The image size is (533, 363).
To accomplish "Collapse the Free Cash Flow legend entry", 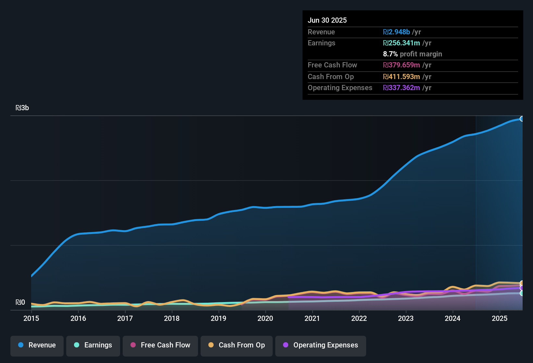I will 160,345.
